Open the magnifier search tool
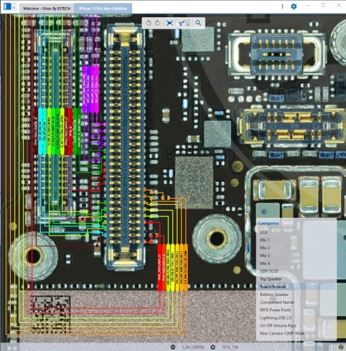The width and height of the screenshot is (346, 351). [198, 23]
